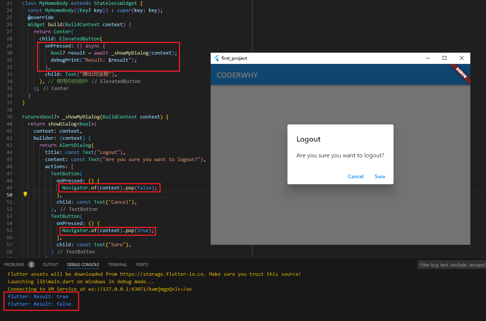Click line number 50 in the editor gutter
The image size is (486, 321).
tap(9, 195)
